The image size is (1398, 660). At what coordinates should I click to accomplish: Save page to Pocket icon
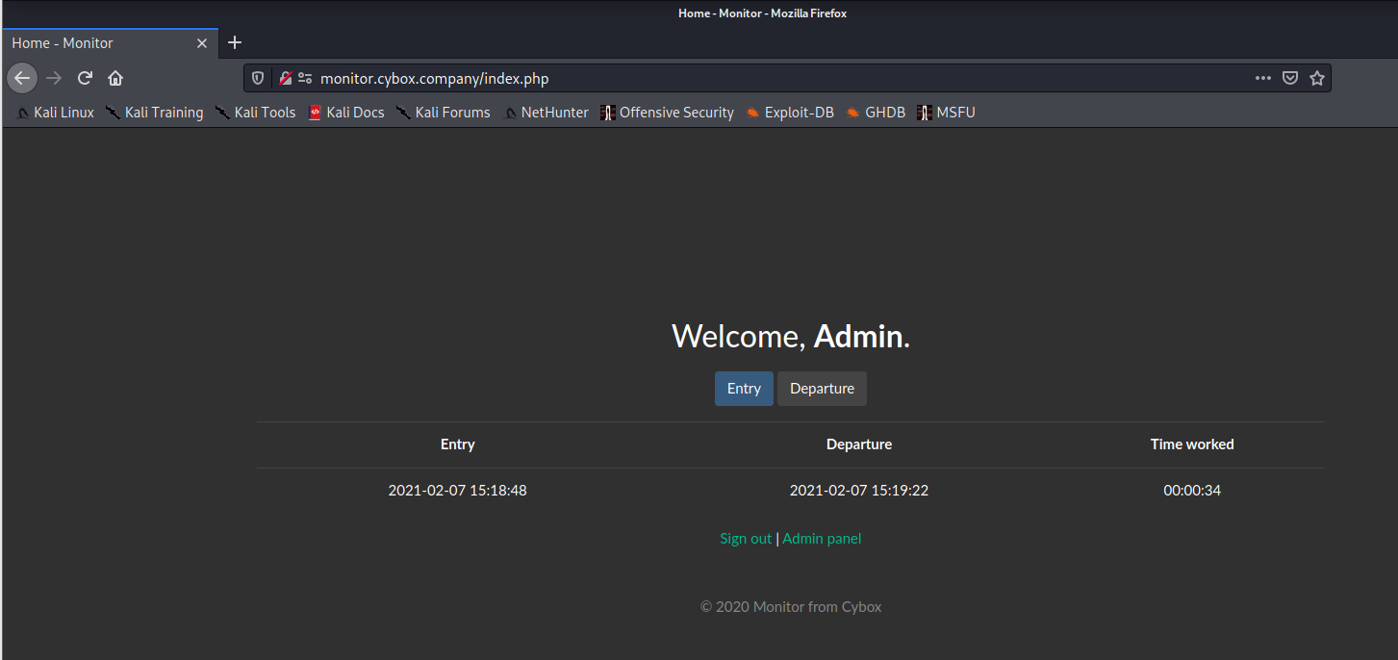coord(1290,78)
